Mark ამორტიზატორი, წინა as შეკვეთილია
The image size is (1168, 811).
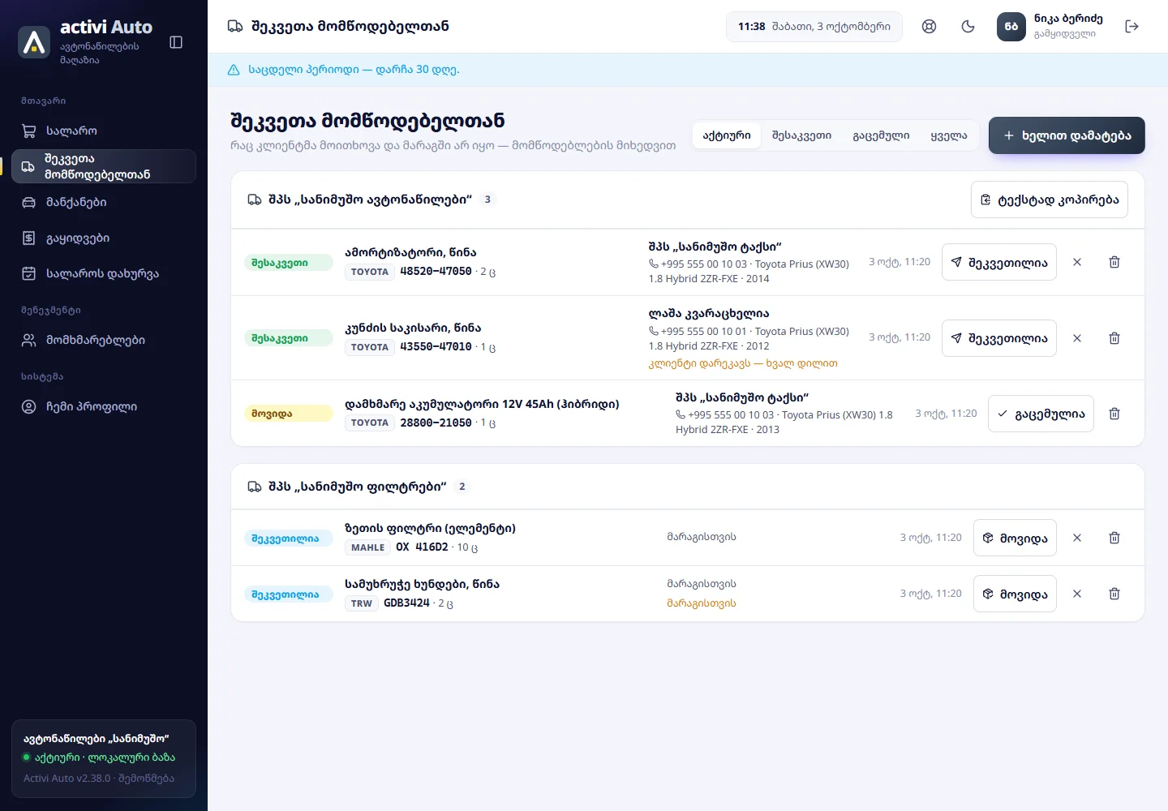(x=999, y=262)
